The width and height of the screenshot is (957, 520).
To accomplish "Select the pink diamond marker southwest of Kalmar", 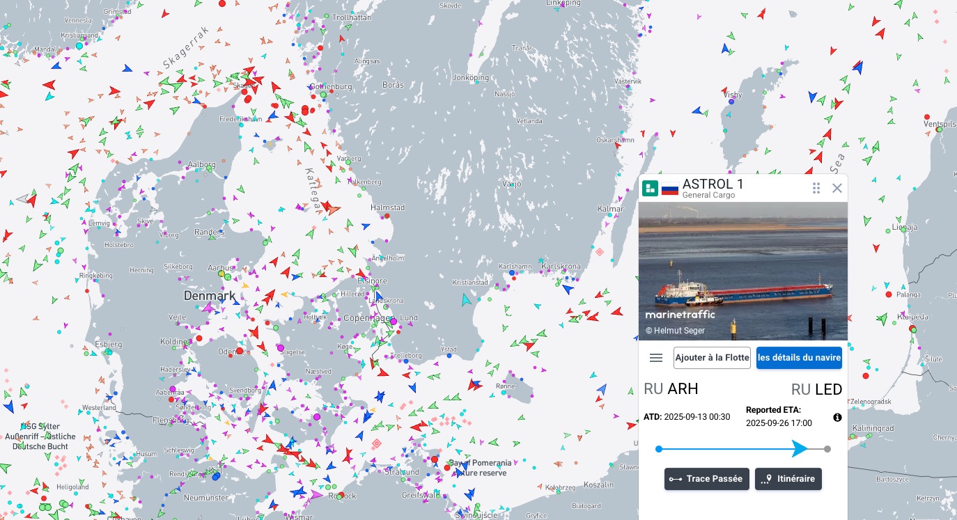I will (x=599, y=252).
